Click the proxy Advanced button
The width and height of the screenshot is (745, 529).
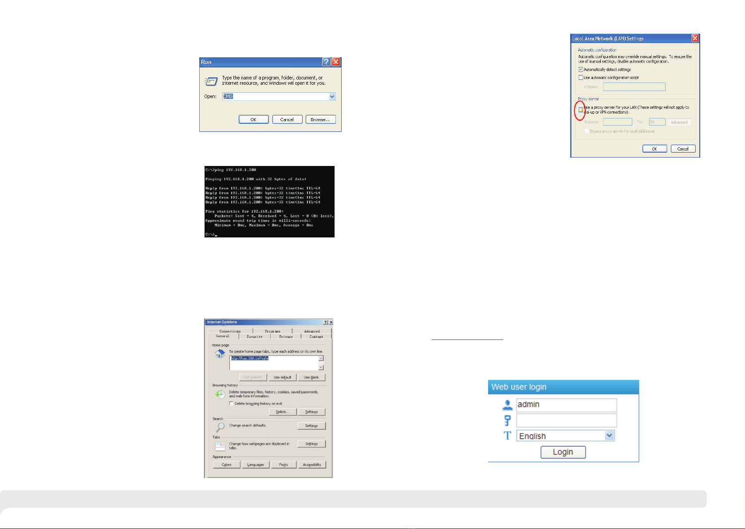[x=679, y=122]
